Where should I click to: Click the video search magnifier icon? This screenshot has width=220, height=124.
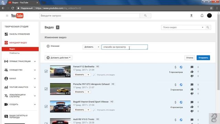pos(208,28)
